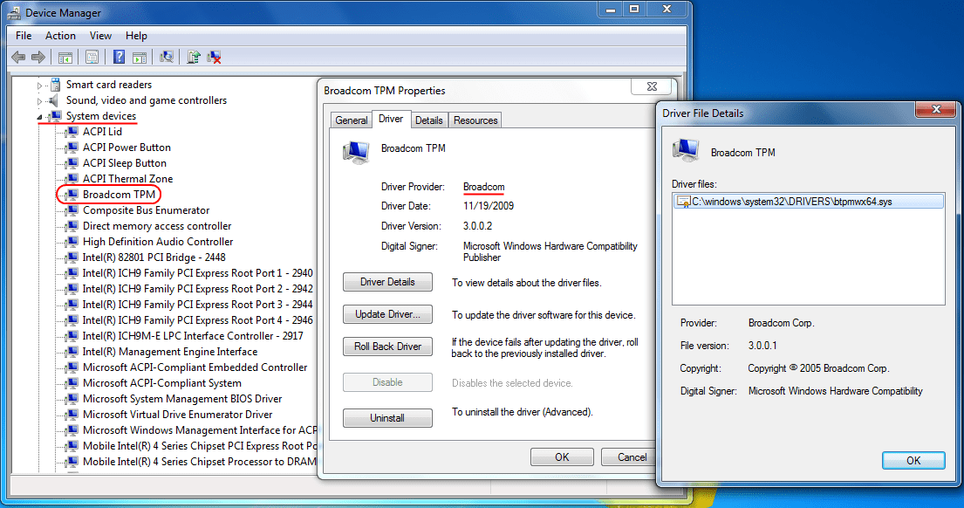The width and height of the screenshot is (964, 508).
Task: Click the Roll Back Driver button
Action: click(387, 347)
